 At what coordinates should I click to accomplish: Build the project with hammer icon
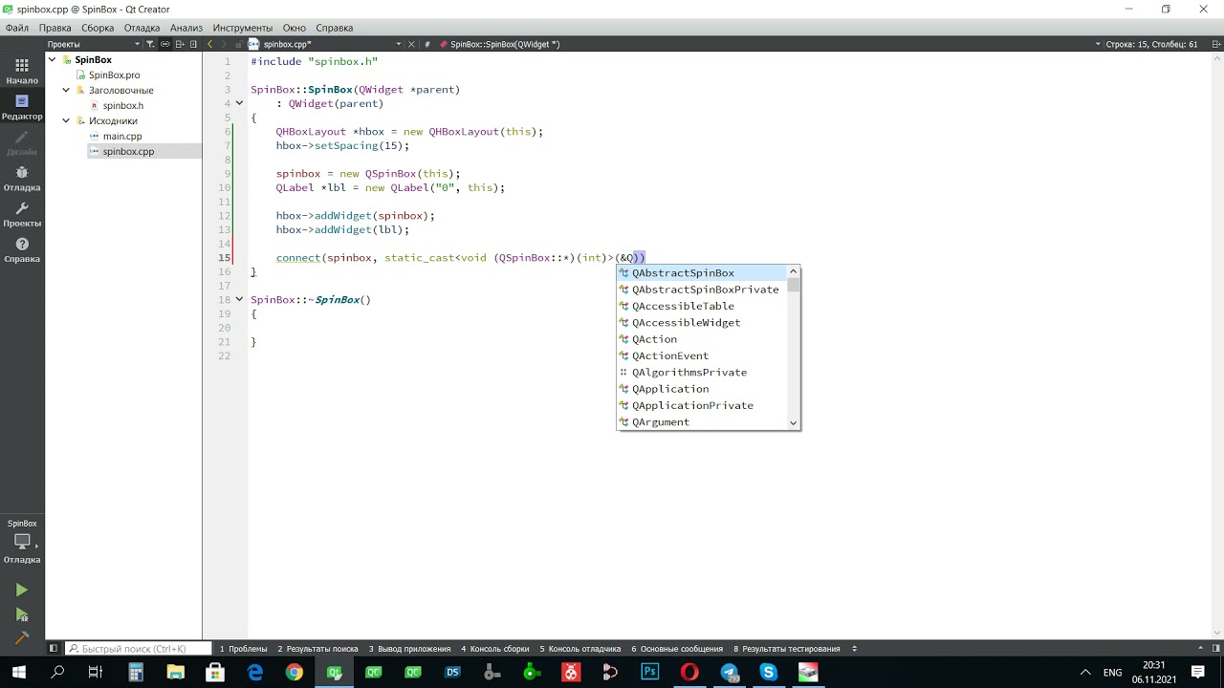click(22, 638)
